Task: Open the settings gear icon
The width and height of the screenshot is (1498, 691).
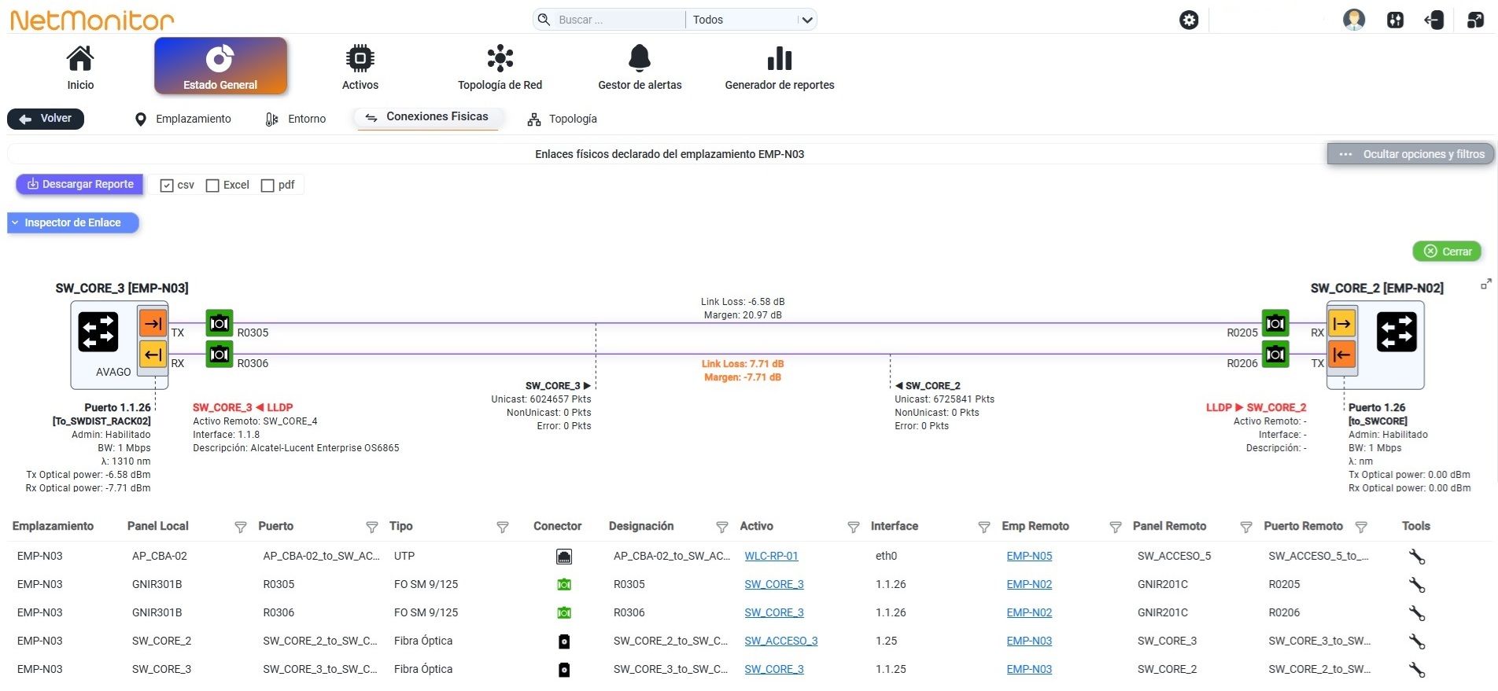Action: pos(1189,20)
